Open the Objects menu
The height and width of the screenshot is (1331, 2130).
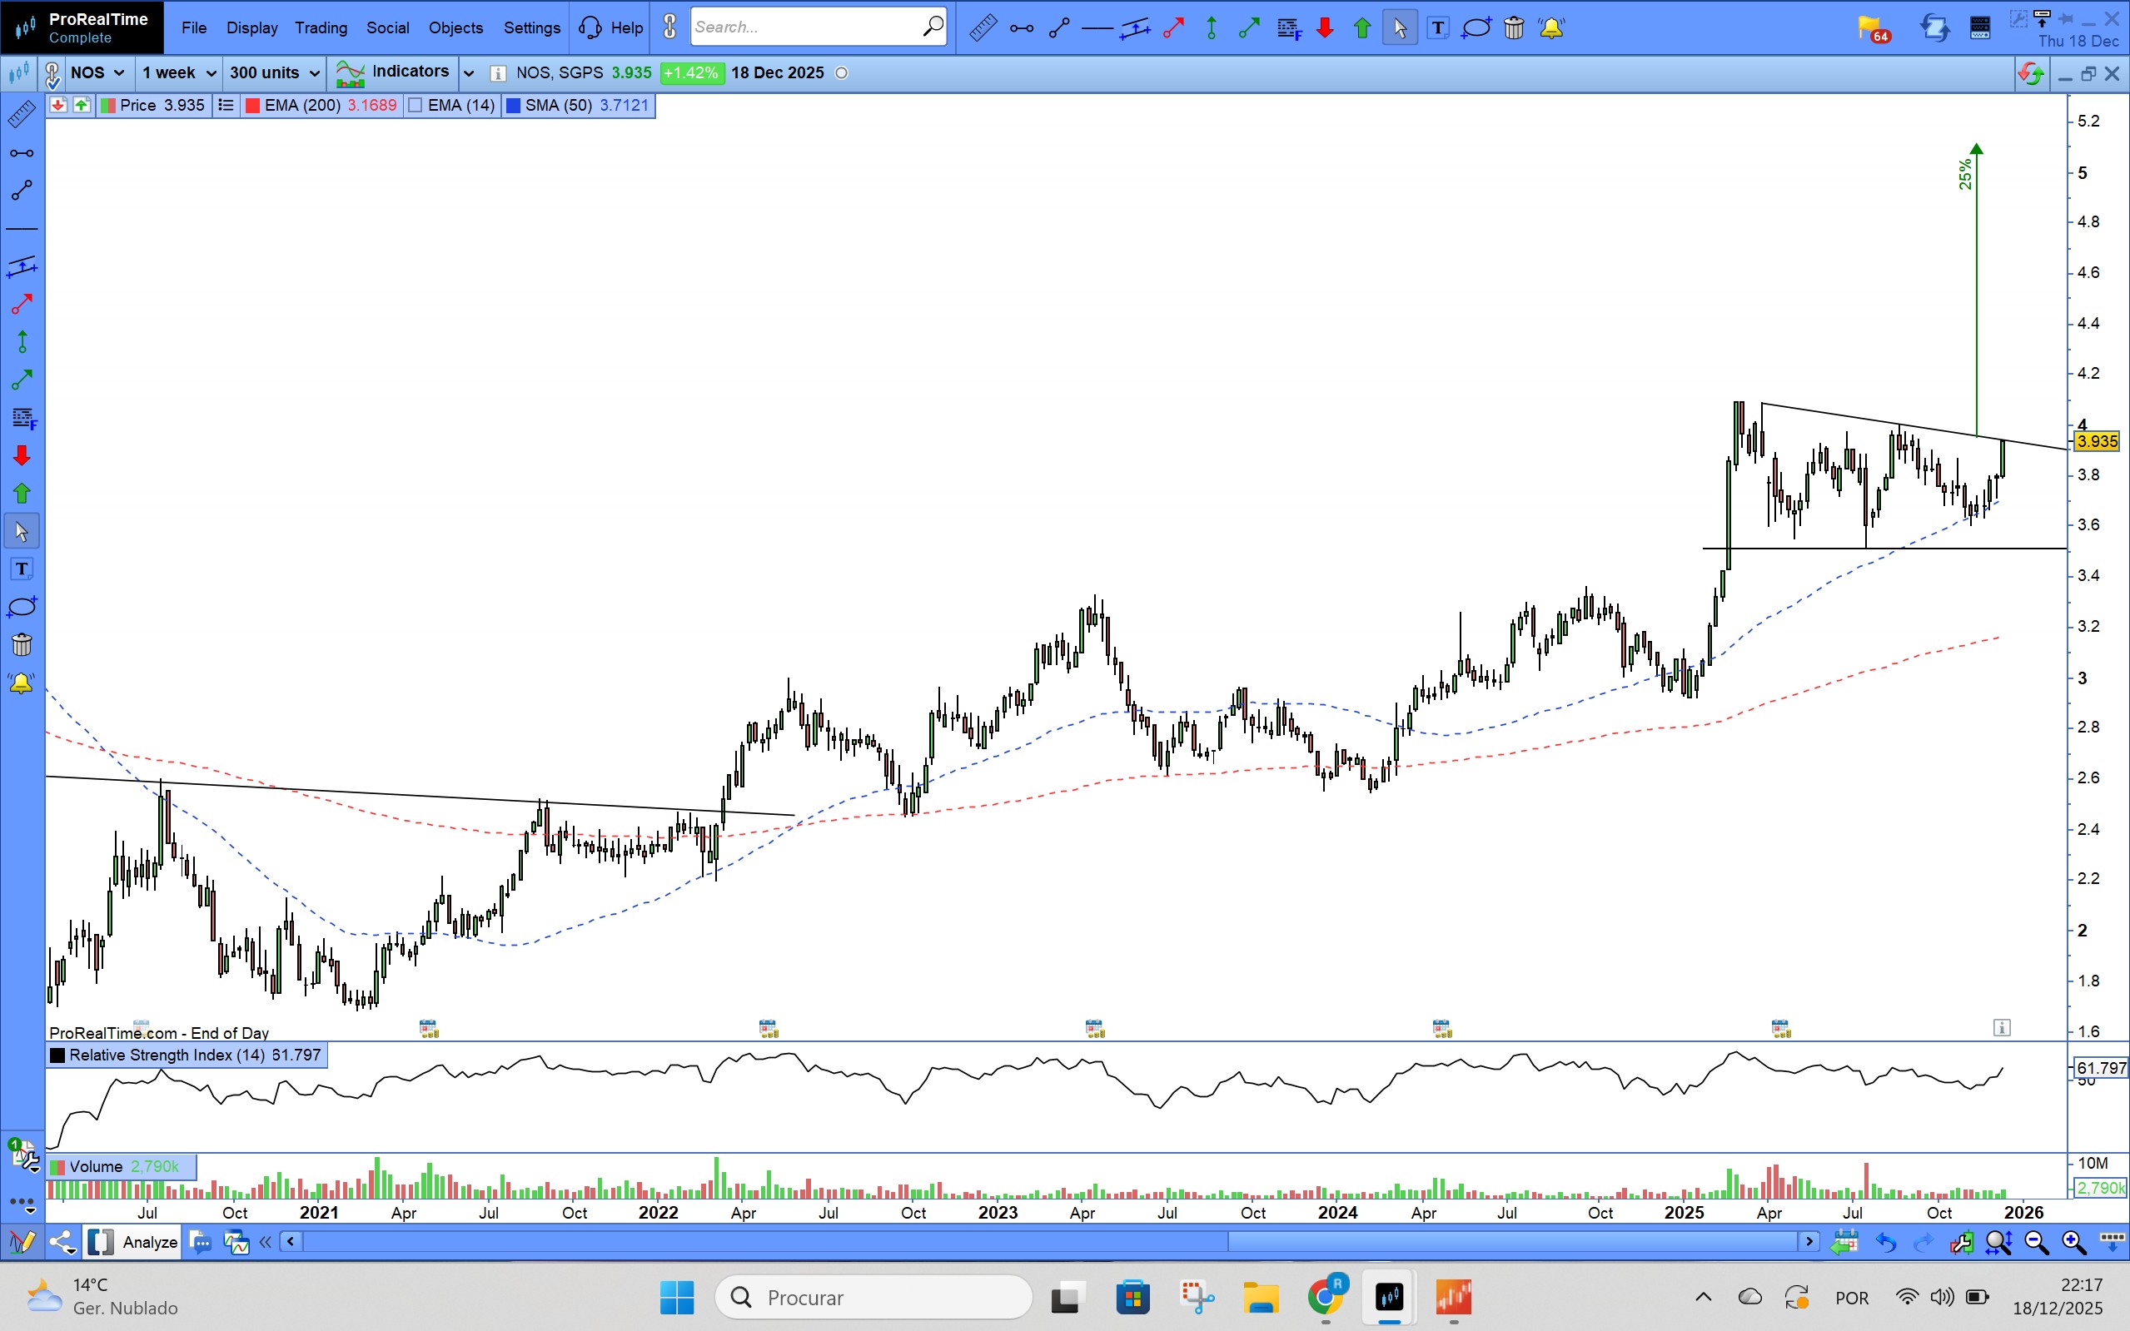455,28
